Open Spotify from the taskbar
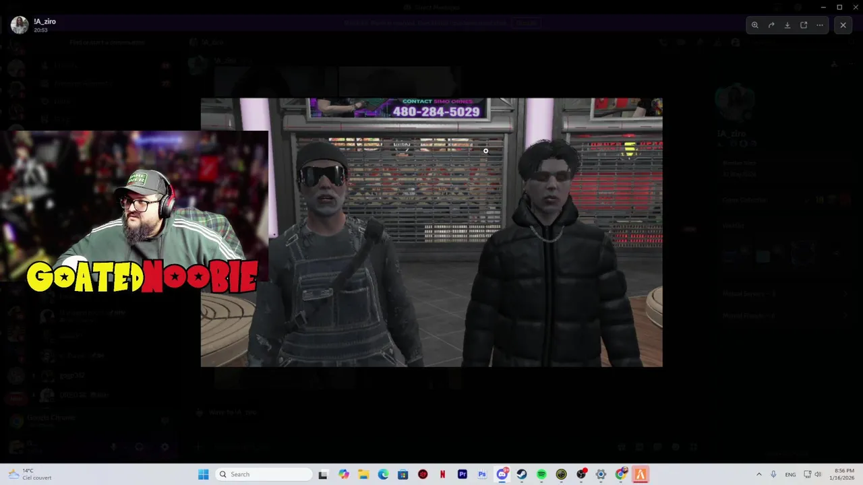863x485 pixels. pyautogui.click(x=541, y=474)
